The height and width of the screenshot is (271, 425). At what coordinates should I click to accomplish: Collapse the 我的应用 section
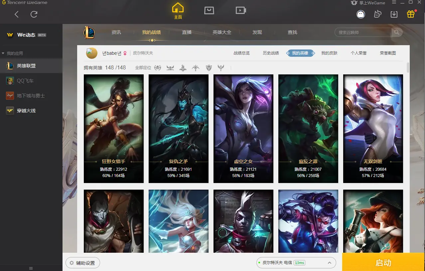pos(13,53)
